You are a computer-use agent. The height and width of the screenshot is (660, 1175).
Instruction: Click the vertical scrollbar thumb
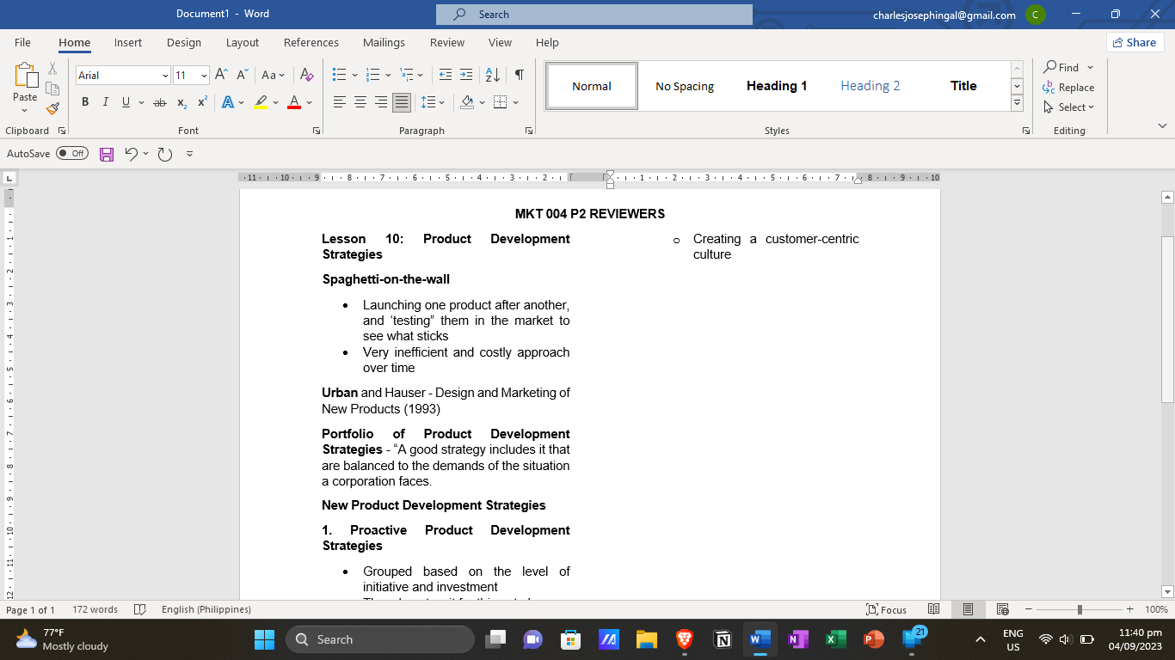click(1167, 319)
